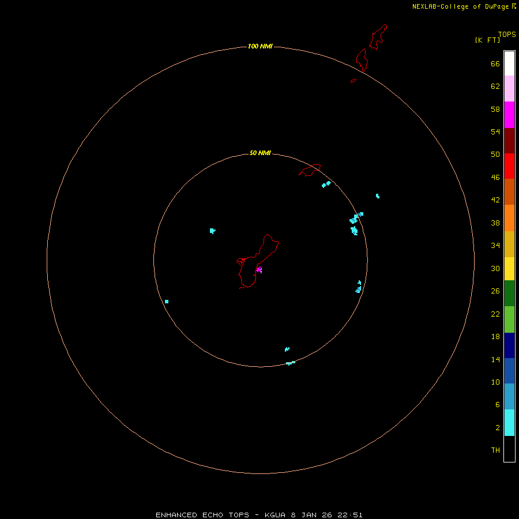
Task: Click the magenta echo on Guam's east coast
Action: tap(259, 269)
